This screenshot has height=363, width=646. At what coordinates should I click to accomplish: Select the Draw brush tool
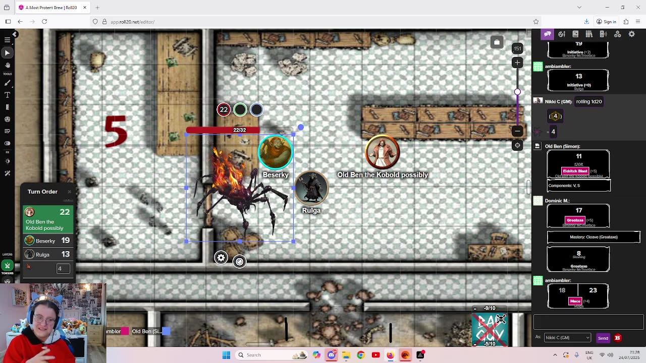(7, 83)
